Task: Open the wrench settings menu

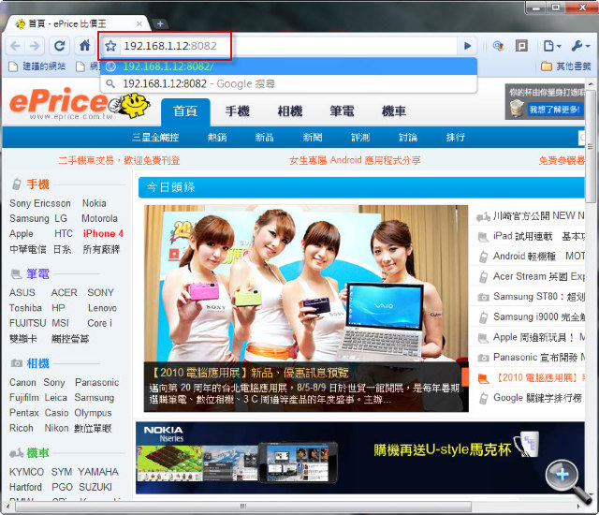Action: pyautogui.click(x=580, y=46)
